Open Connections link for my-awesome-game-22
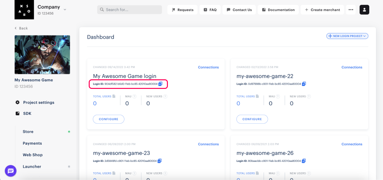The height and width of the screenshot is (180, 383). pos(352,67)
